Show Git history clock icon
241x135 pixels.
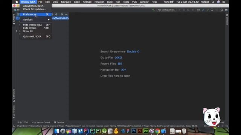tap(212, 10)
